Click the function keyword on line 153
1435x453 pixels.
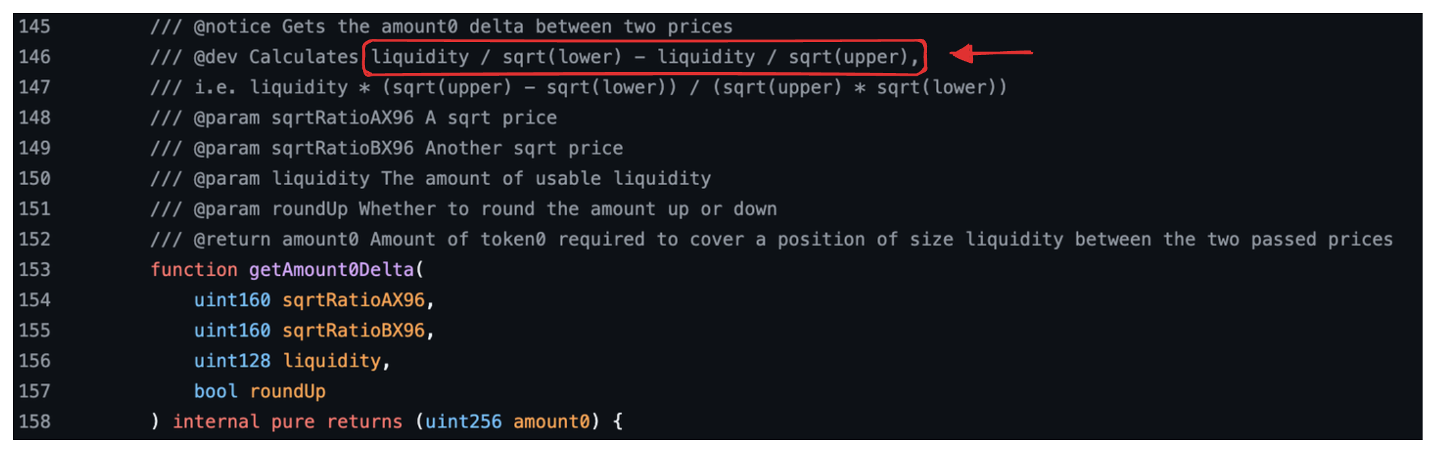tap(194, 269)
